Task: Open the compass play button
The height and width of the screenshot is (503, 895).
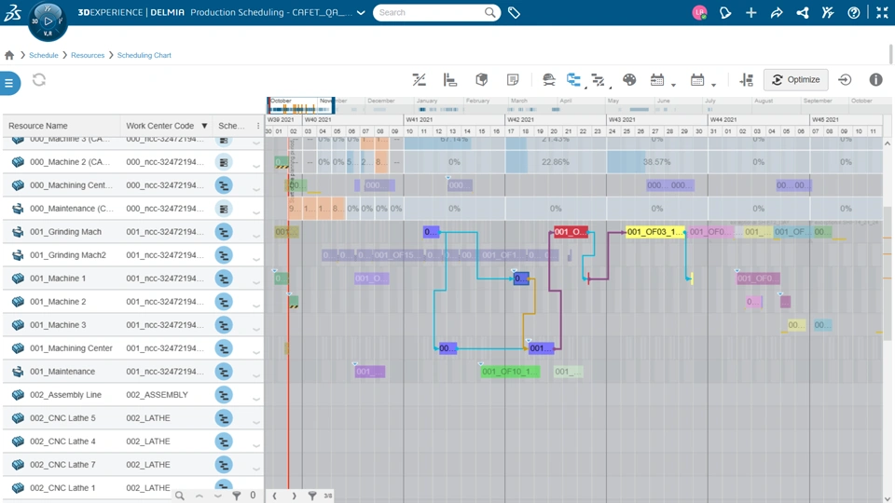Action: click(x=48, y=21)
